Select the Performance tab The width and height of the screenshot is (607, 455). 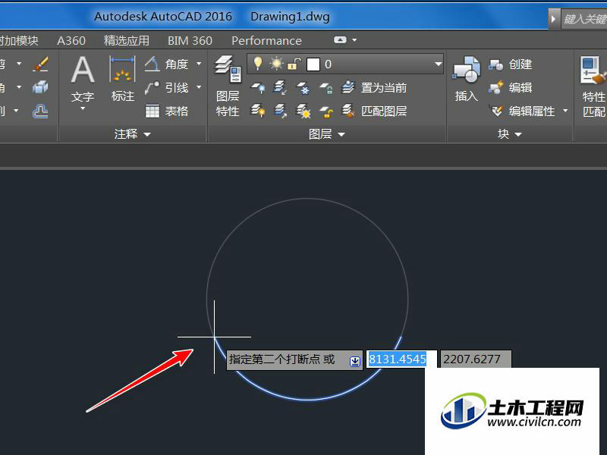266,41
